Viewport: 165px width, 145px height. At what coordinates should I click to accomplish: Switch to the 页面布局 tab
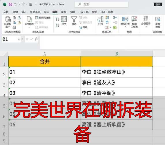pyautogui.click(x=35, y=12)
